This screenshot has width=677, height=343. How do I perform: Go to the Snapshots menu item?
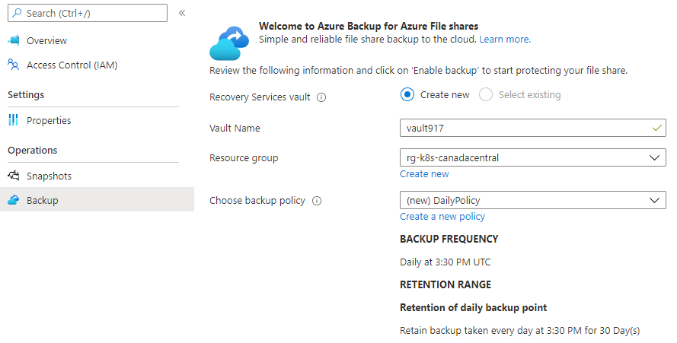click(x=49, y=176)
